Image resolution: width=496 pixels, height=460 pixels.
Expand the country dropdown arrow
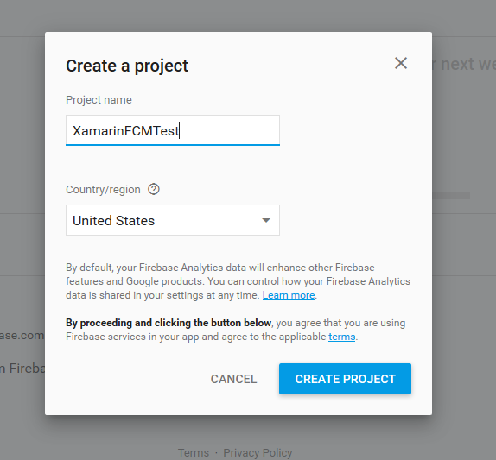point(266,220)
